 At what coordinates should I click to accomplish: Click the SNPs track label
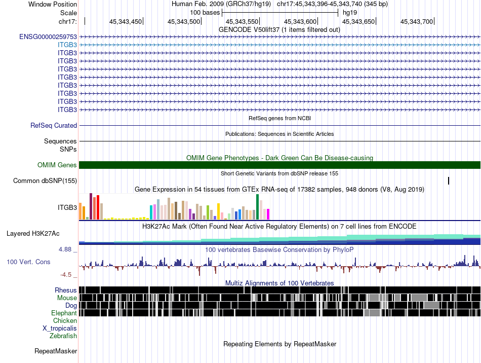click(x=68, y=149)
